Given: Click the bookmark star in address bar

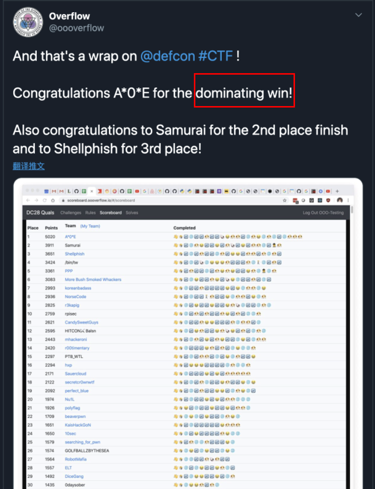Looking at the screenshot, I should pyautogui.click(x=285, y=201).
